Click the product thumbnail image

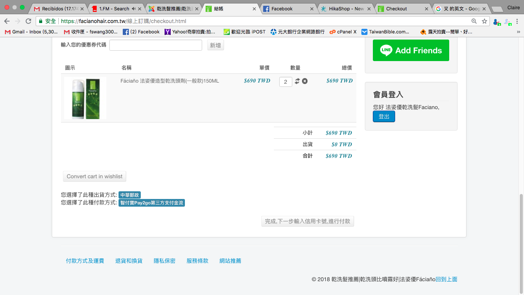[x=85, y=98]
